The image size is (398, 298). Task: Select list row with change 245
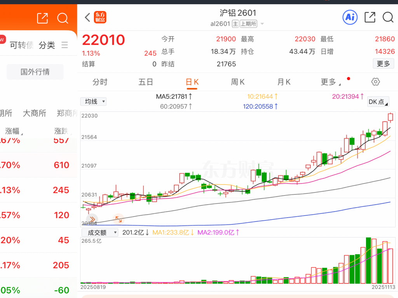[x=38, y=190]
